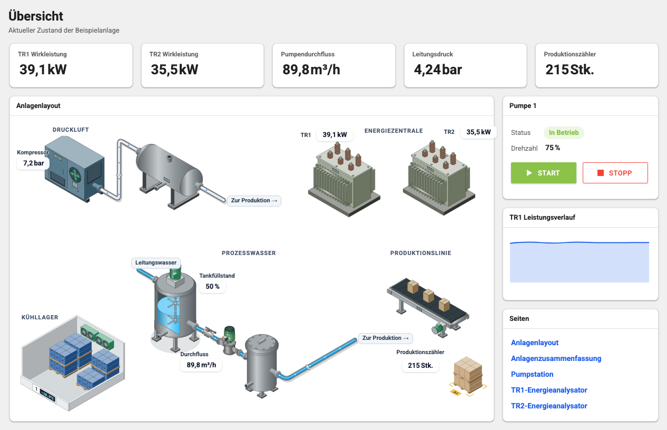Click the stacked pallet of boxes
Image resolution: width=667 pixels, height=430 pixels.
pyautogui.click(x=468, y=375)
